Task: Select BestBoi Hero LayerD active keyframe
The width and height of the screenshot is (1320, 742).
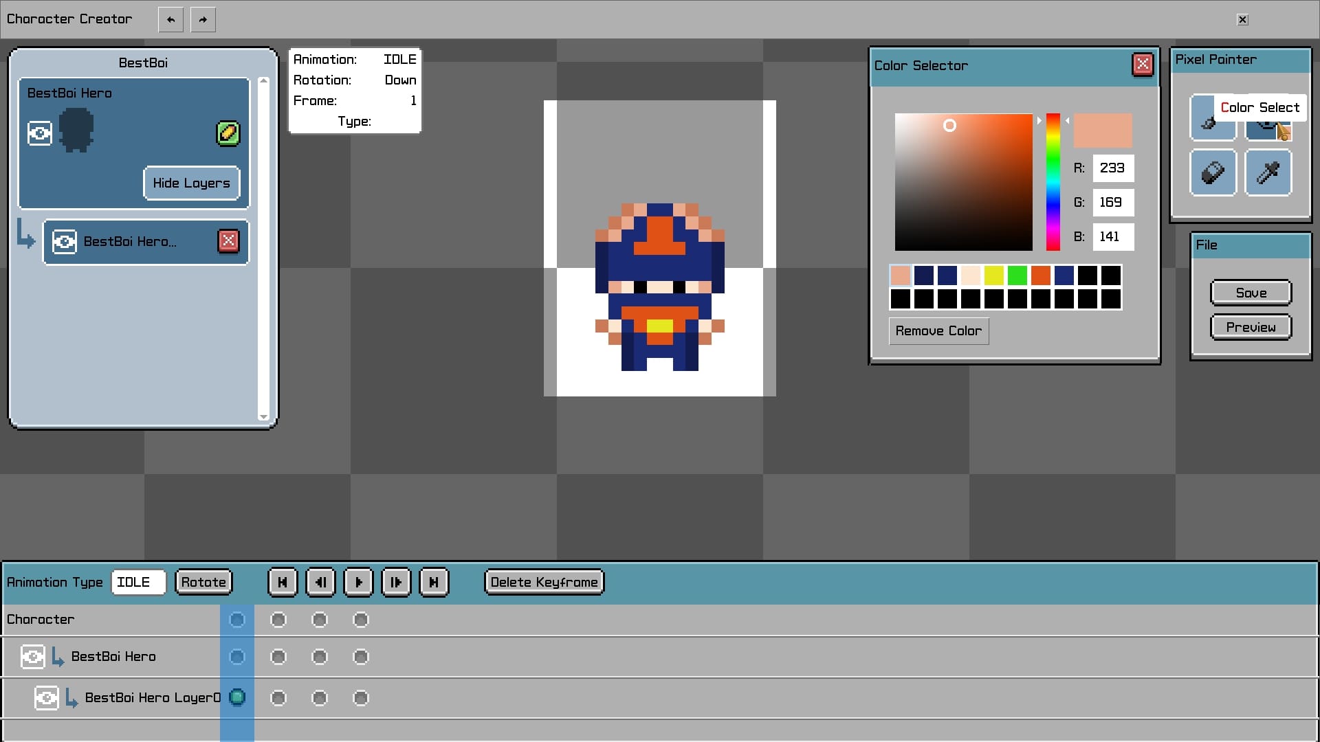Action: [x=237, y=697]
